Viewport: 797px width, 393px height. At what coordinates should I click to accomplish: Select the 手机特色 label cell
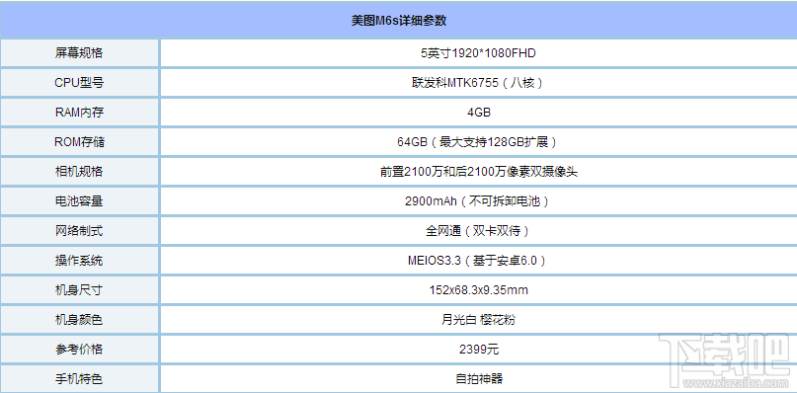[x=79, y=379]
